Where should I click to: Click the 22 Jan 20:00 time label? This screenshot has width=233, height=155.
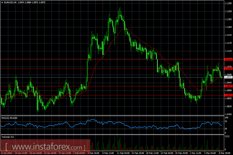coord(50,153)
